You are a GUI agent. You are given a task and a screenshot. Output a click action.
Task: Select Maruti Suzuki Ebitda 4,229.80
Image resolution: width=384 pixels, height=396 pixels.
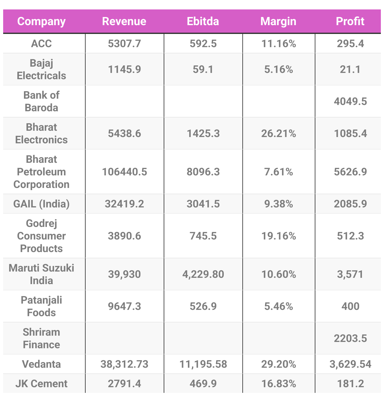click(x=203, y=274)
